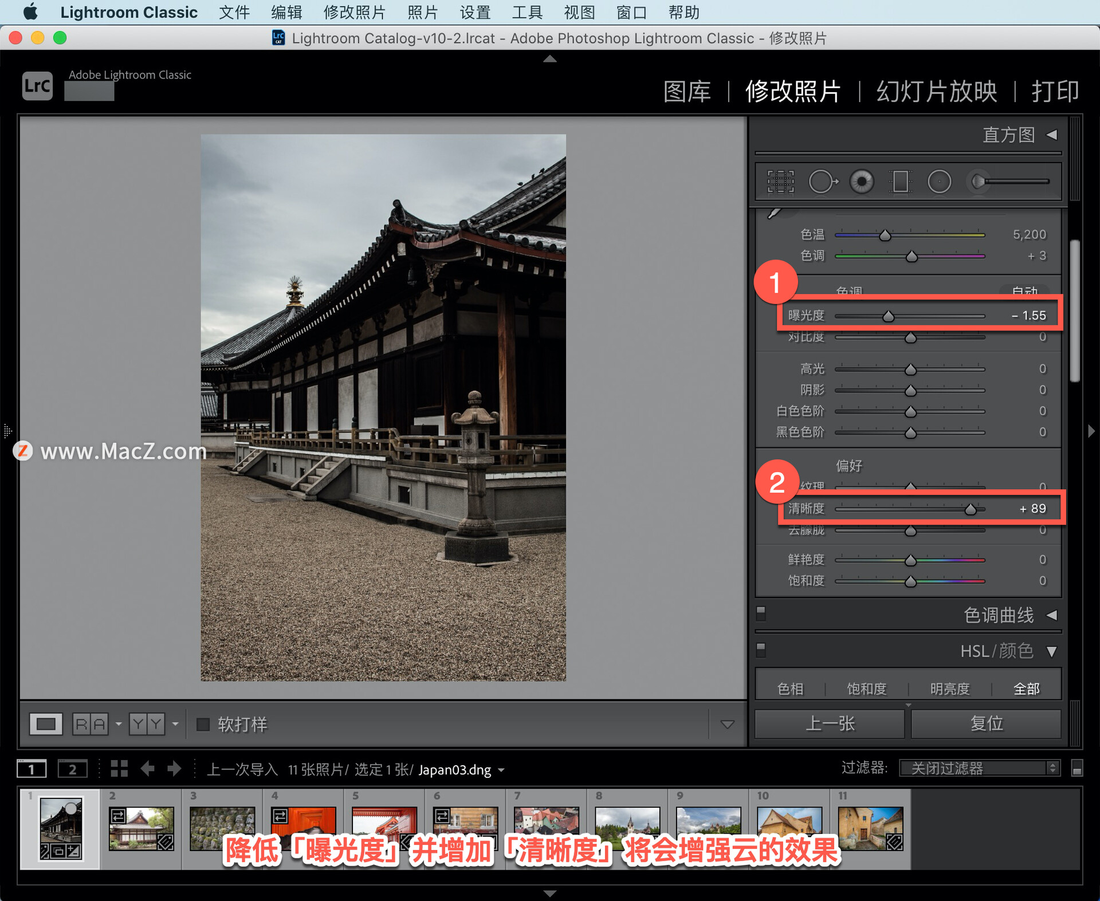Select the 全部 HSL tab
The height and width of the screenshot is (901, 1100).
click(x=1026, y=688)
